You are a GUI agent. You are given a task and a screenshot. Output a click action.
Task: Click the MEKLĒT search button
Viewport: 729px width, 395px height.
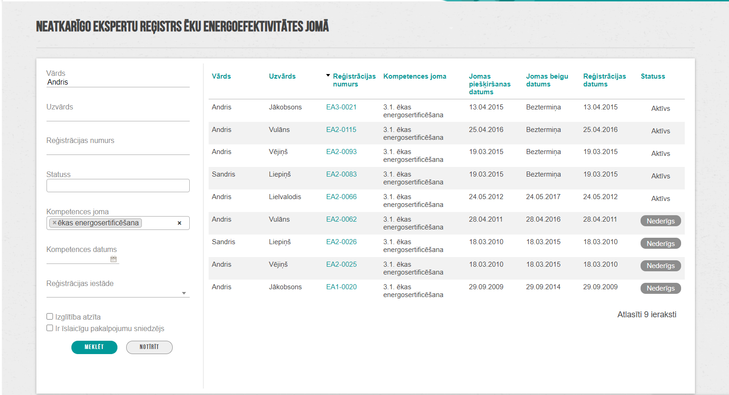(94, 347)
